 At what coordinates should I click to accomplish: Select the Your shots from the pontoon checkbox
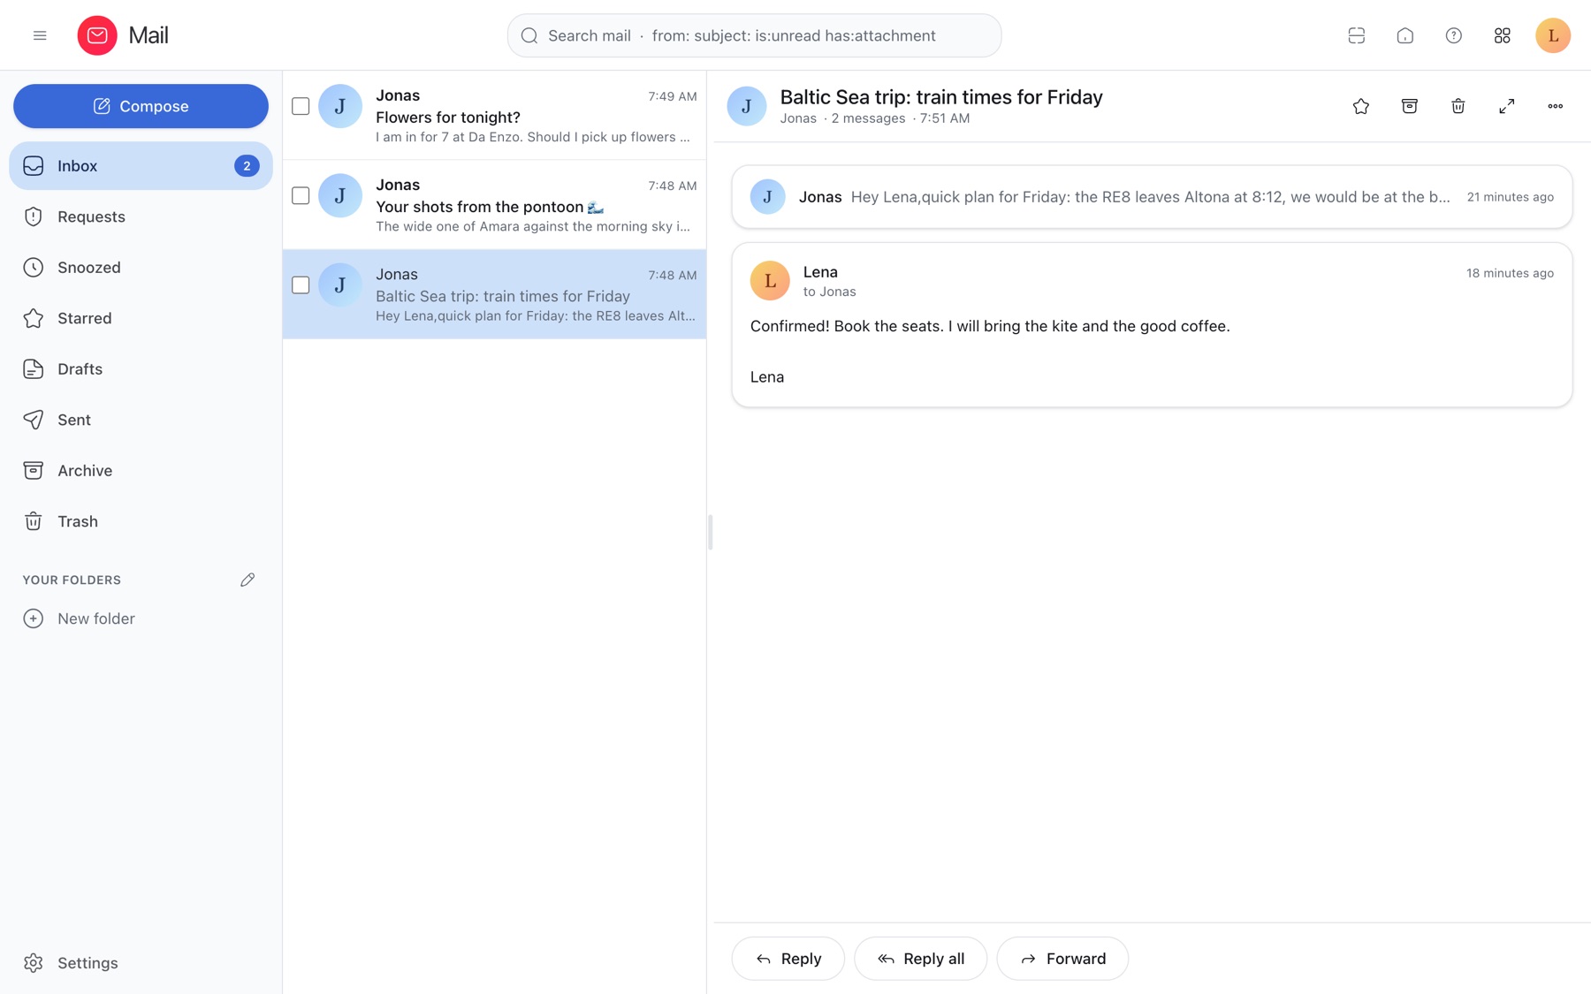click(301, 195)
